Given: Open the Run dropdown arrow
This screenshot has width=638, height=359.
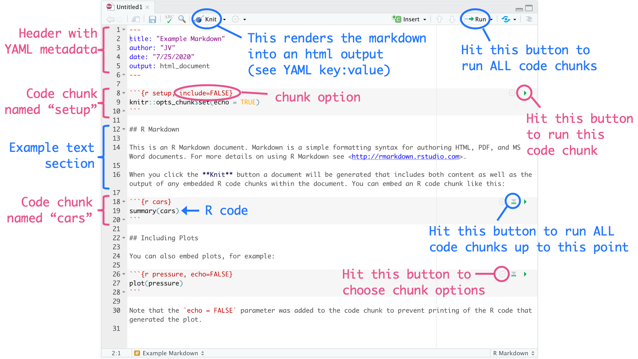Looking at the screenshot, I should point(491,19).
